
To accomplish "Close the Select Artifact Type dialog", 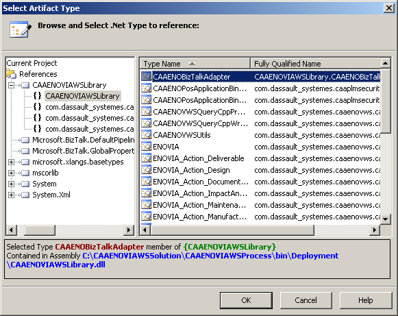I will (388, 8).
